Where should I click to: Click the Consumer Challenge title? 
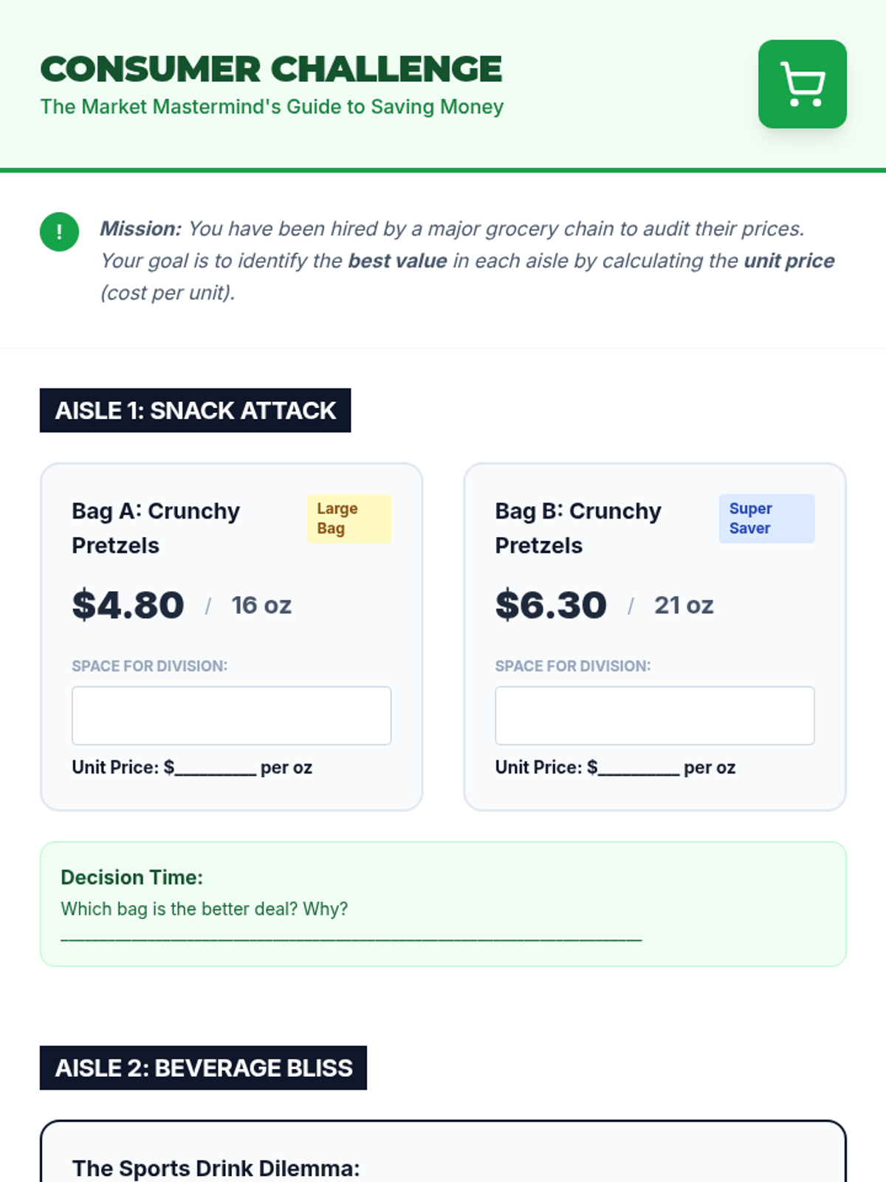271,69
